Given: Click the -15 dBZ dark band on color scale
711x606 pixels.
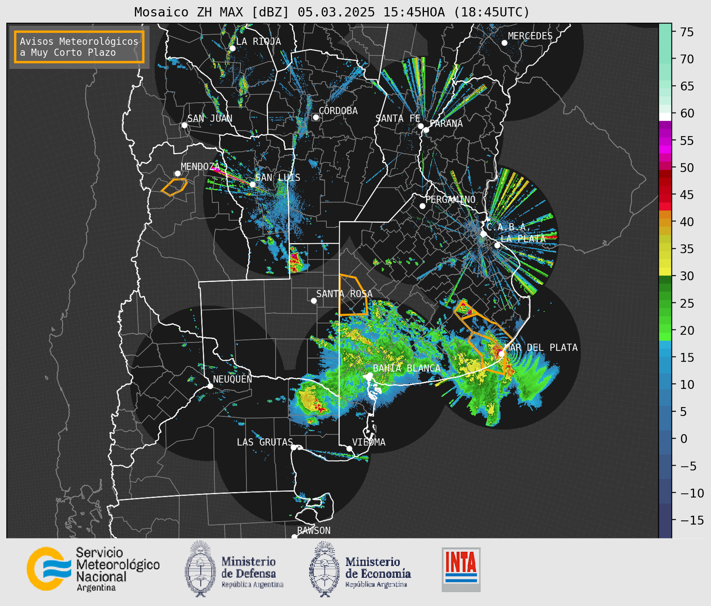Looking at the screenshot, I should (x=665, y=520).
